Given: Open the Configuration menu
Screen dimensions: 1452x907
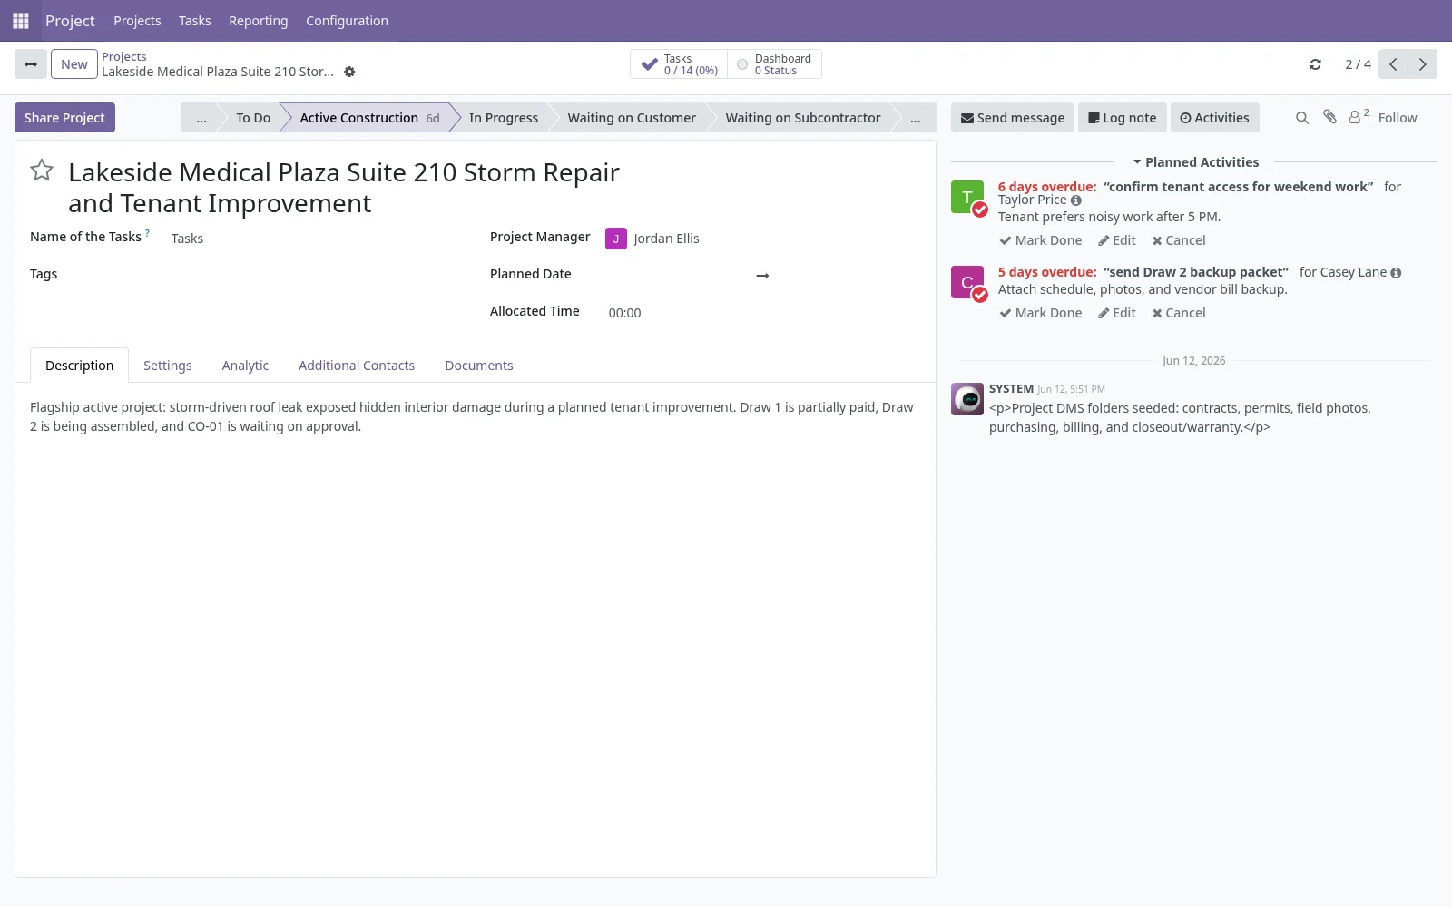Looking at the screenshot, I should pos(347,21).
